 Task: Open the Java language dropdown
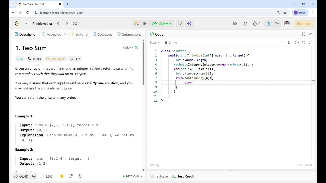(x=155, y=43)
